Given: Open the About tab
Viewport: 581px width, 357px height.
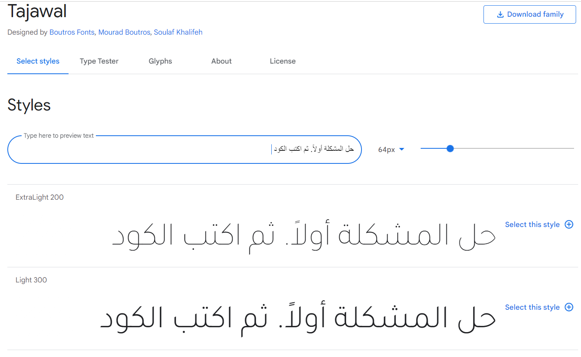Looking at the screenshot, I should coord(222,61).
